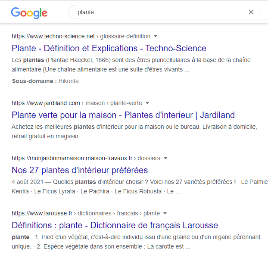Open 'Plante verte pour la maison' Jardiland result
This screenshot has width=268, height=258.
click(123, 115)
